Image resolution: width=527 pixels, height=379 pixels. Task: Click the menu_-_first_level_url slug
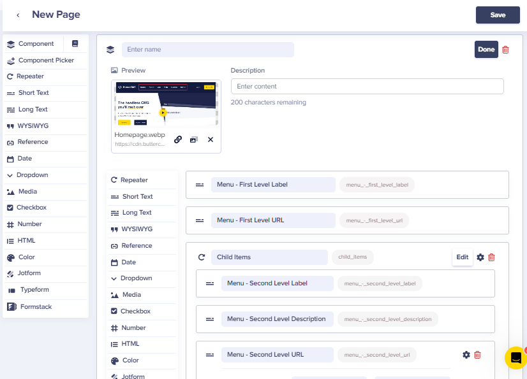pos(374,220)
